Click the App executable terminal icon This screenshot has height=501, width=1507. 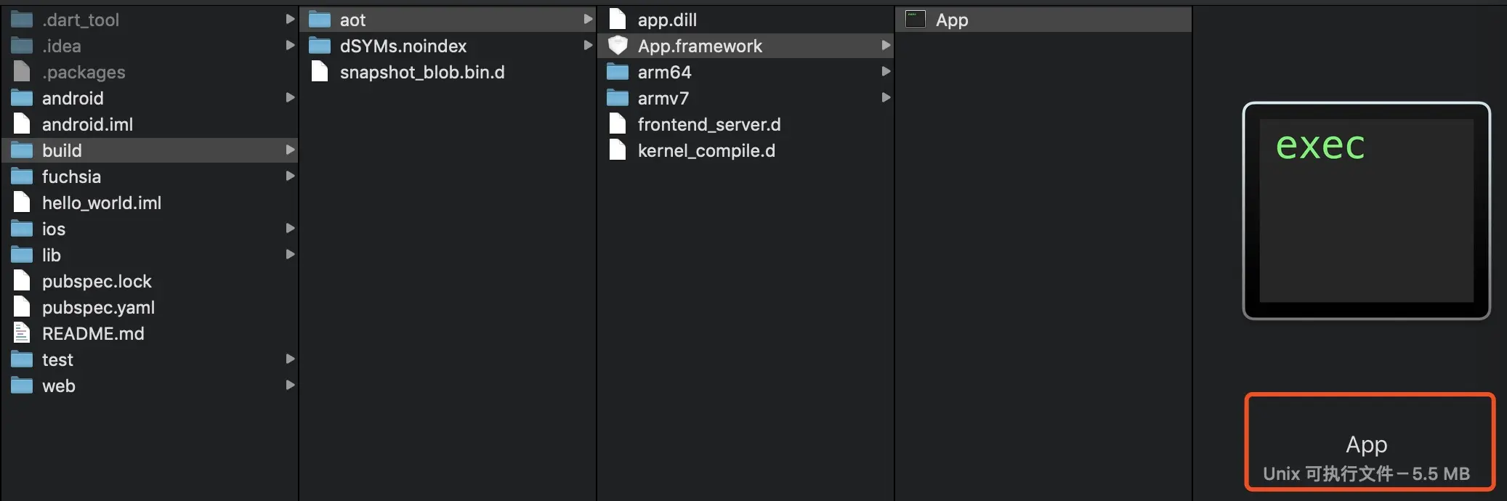[x=915, y=20]
